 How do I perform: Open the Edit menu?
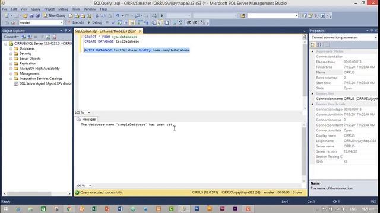(x=14, y=9)
